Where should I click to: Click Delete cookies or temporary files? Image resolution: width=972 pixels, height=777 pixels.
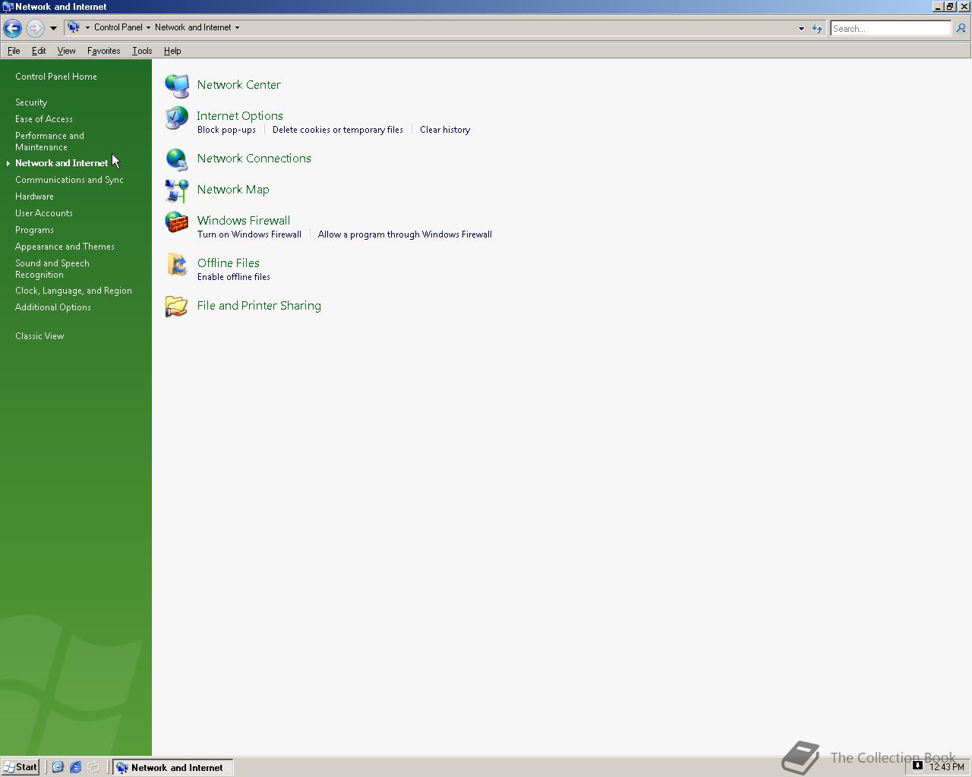(x=338, y=130)
